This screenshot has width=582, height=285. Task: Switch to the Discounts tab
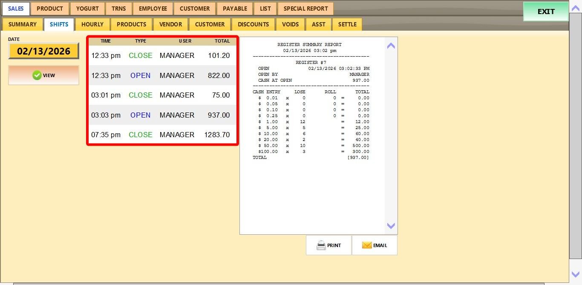(x=253, y=24)
